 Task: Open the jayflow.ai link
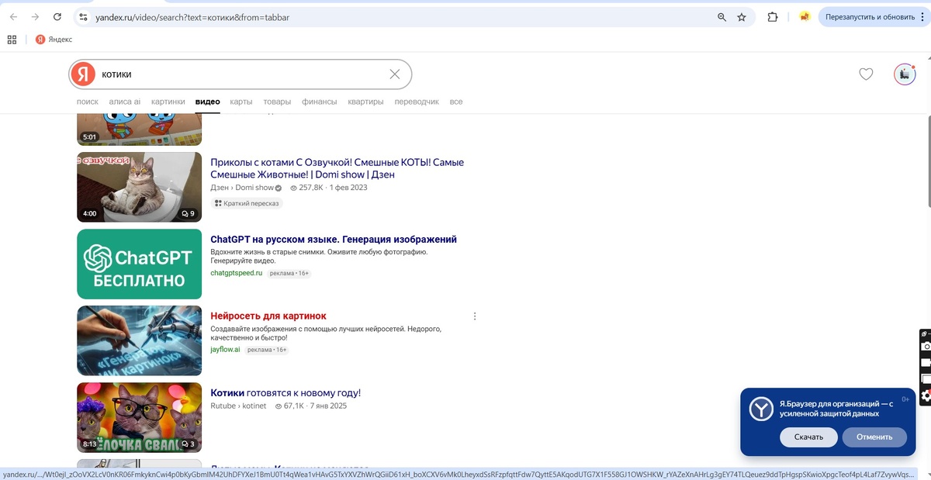coord(225,350)
